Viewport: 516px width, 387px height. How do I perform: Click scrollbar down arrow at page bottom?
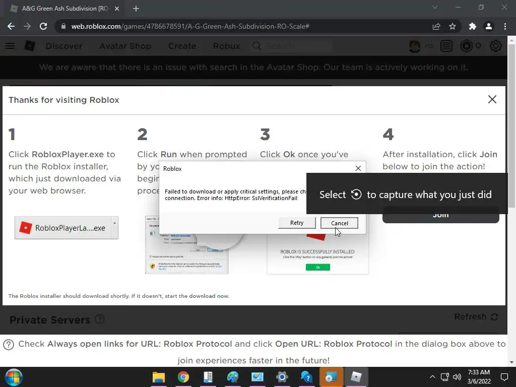coord(511,362)
